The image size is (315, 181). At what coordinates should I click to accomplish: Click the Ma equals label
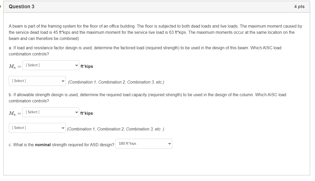14,113
